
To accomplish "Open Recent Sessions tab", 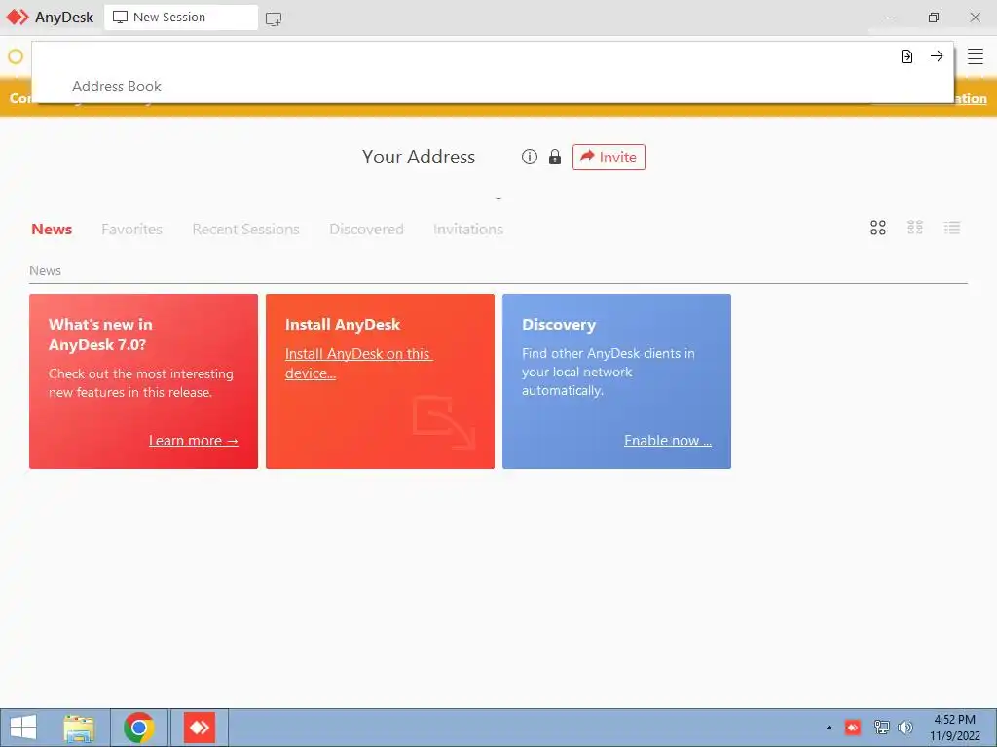I will tap(245, 229).
